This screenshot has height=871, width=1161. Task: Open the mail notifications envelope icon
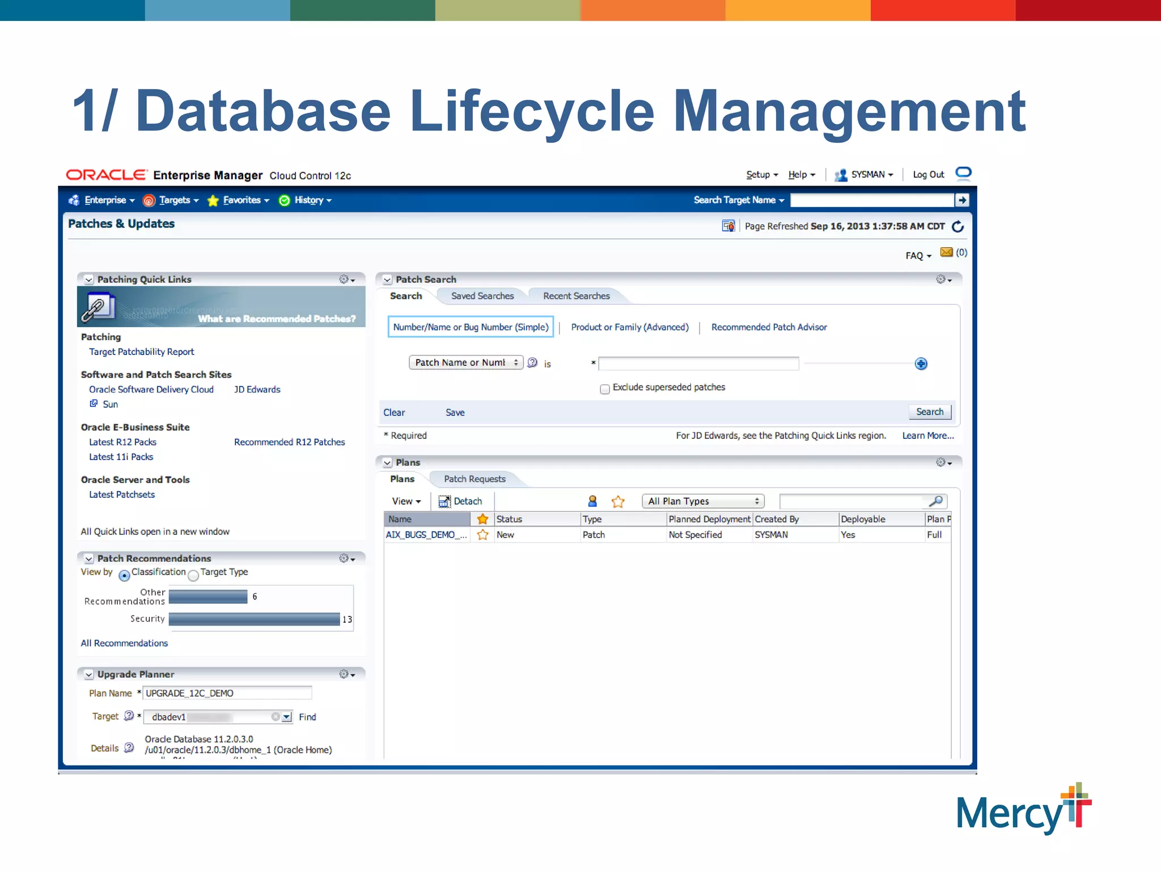coord(946,252)
